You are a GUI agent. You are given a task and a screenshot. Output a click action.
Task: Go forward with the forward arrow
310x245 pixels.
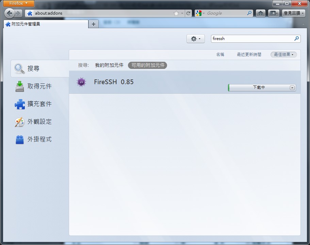click(18, 13)
